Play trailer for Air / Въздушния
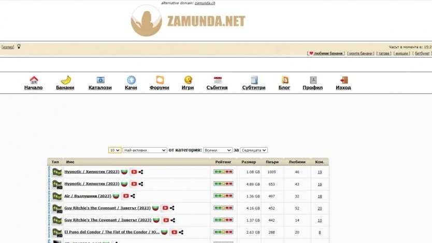Screen dimensions: 432x243 pyautogui.click(x=126, y=196)
